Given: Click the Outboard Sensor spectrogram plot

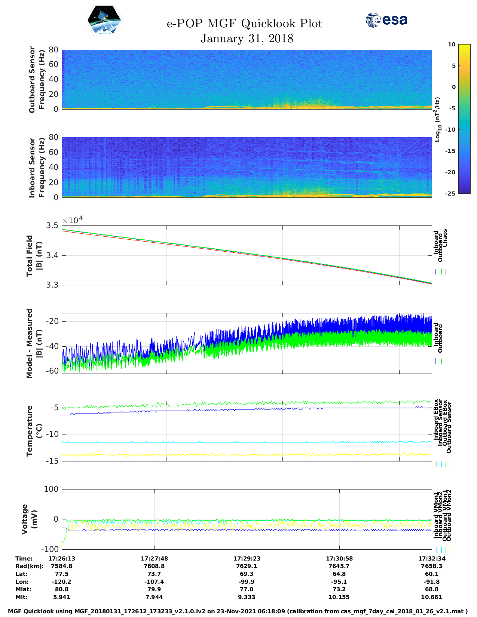Looking at the screenshot, I should (x=247, y=79).
